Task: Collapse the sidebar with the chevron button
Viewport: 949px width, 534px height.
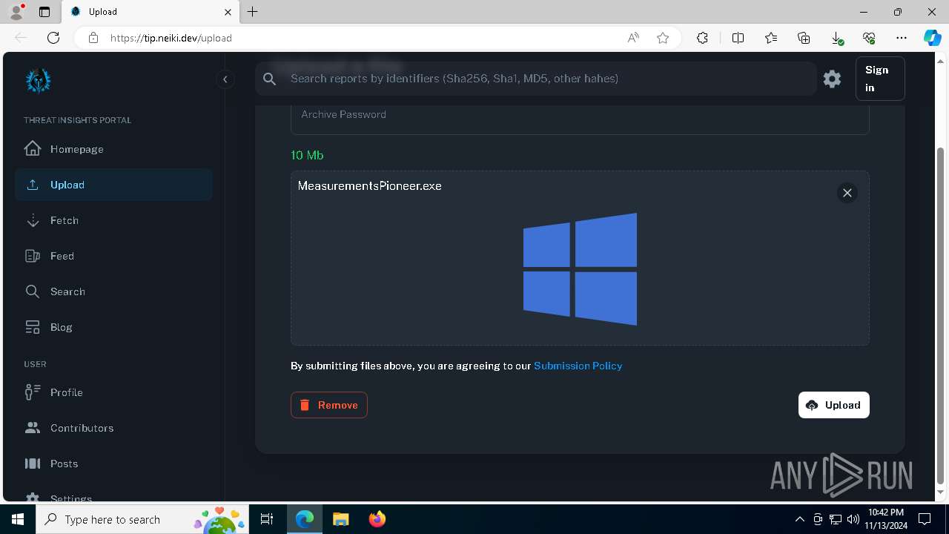Action: 225,79
